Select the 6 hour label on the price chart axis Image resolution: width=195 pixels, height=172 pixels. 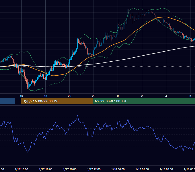190,96
